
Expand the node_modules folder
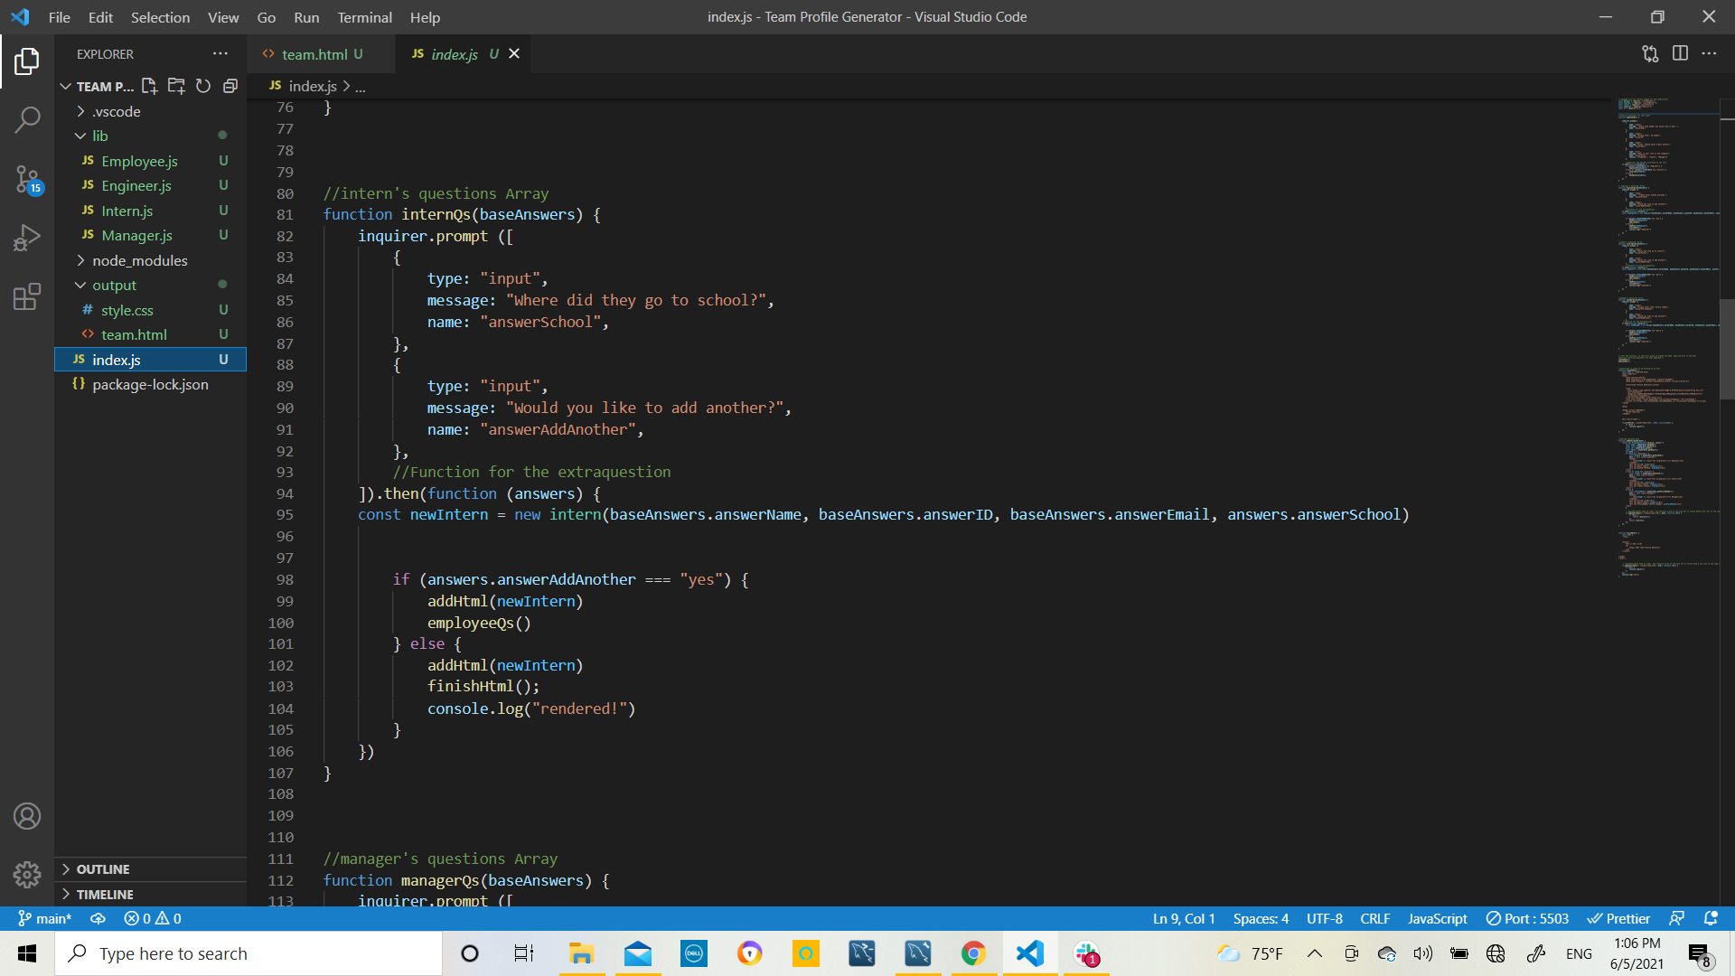150,260
